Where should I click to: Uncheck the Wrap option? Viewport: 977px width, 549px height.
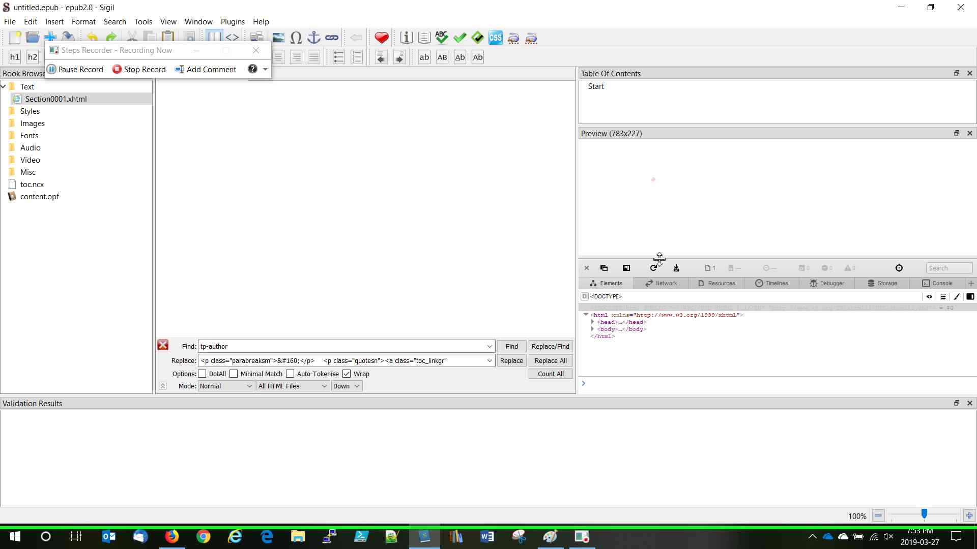(347, 374)
